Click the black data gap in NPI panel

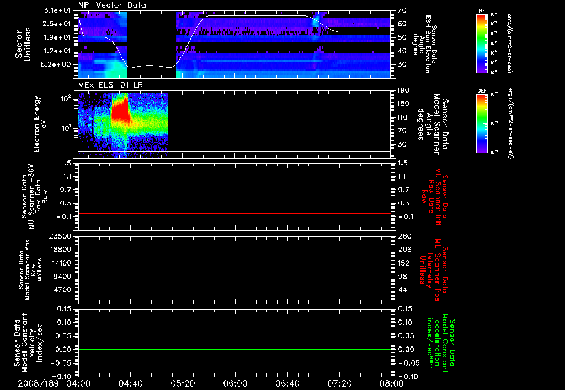tap(151, 44)
